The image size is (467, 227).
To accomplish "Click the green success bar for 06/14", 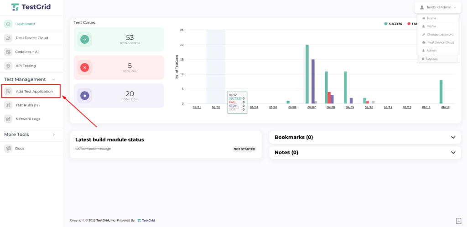I will (441, 92).
